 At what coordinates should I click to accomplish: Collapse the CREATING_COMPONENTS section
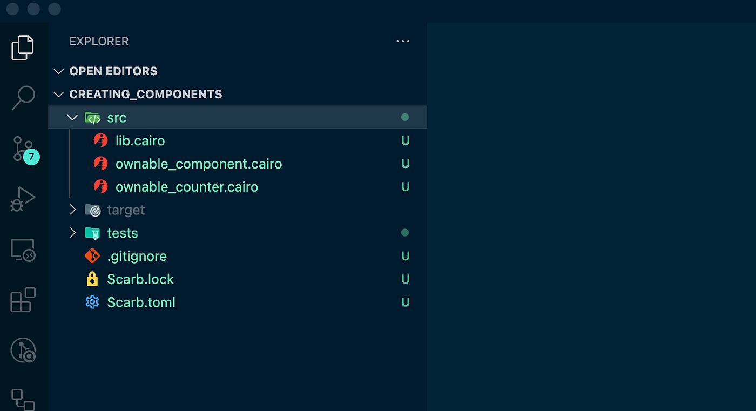(x=59, y=95)
